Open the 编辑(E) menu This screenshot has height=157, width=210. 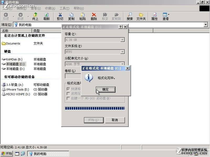(x=22, y=8)
